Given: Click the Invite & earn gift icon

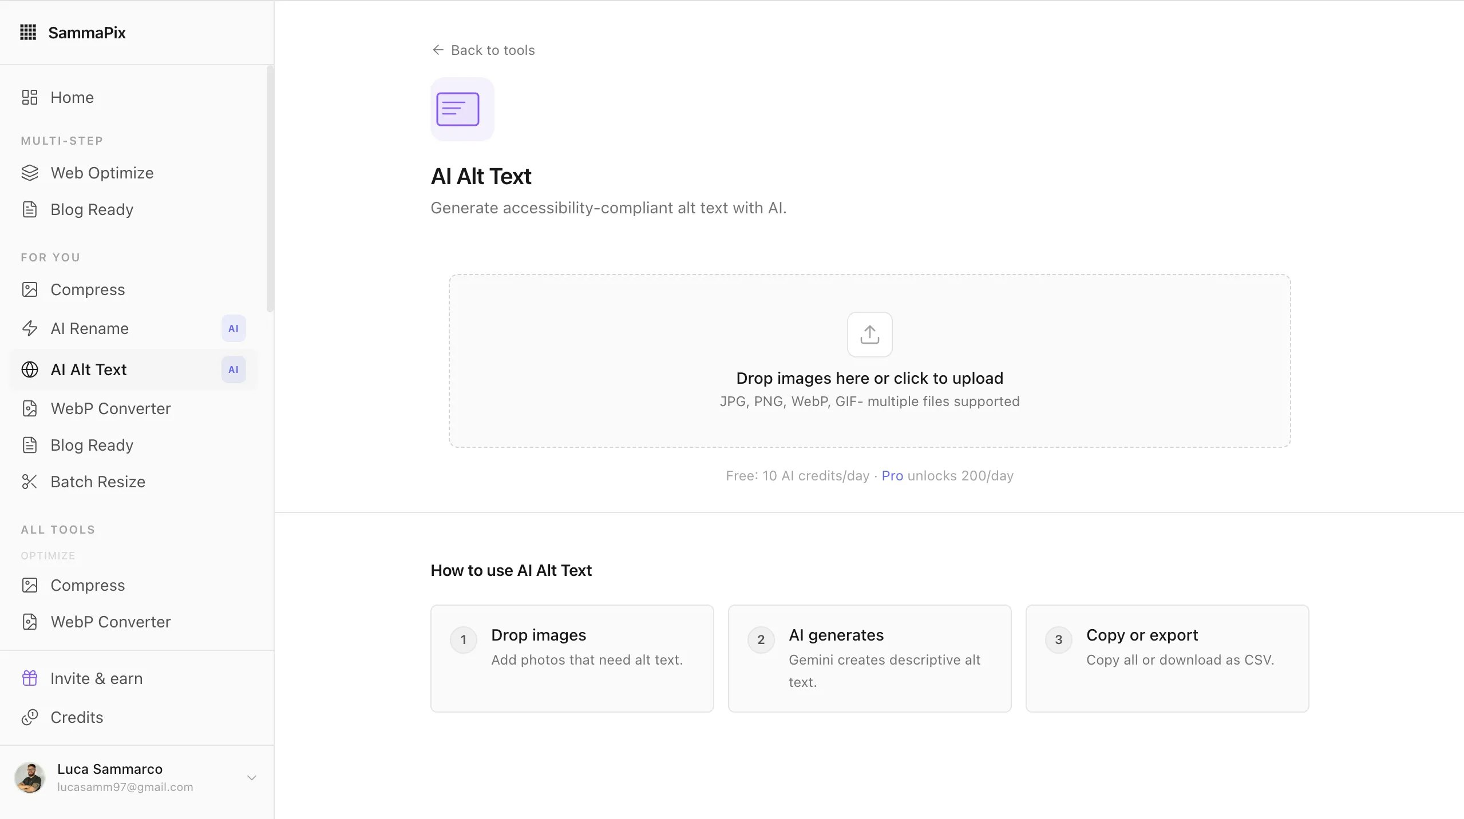Looking at the screenshot, I should 30,678.
